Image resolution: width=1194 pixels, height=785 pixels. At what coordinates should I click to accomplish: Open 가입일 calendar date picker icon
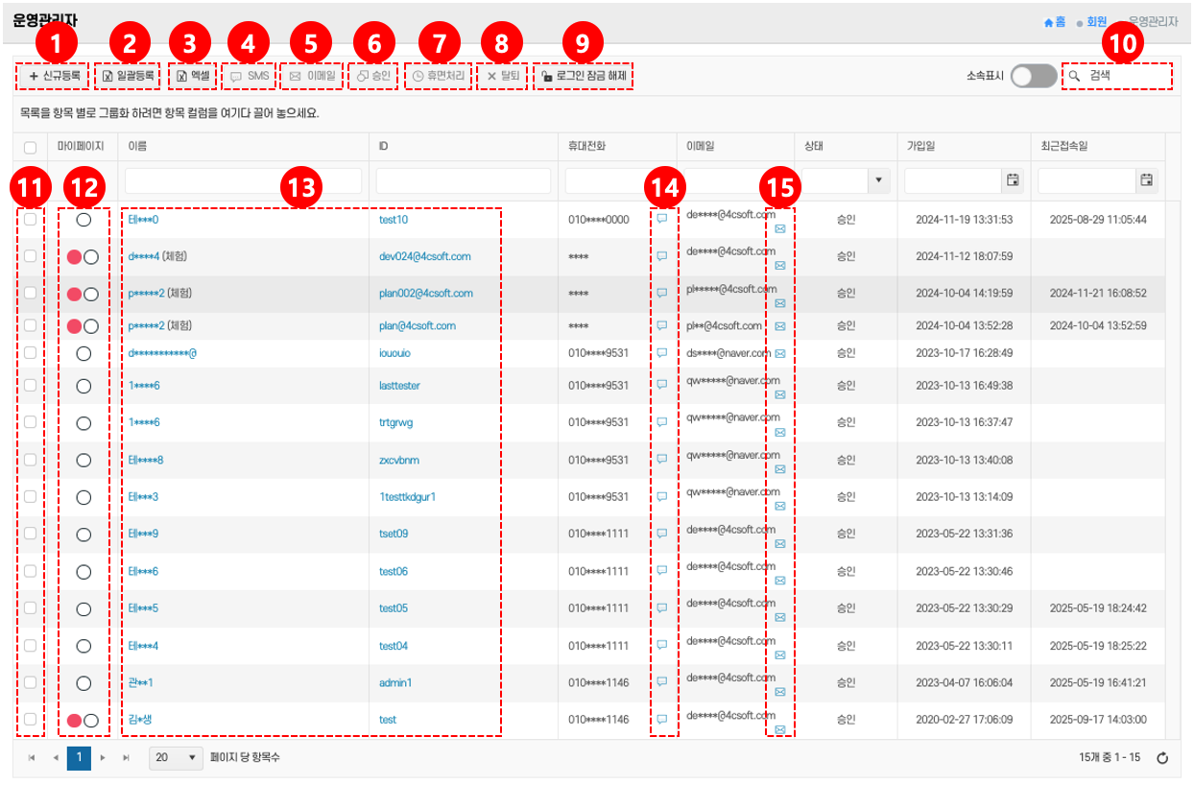(x=1012, y=179)
